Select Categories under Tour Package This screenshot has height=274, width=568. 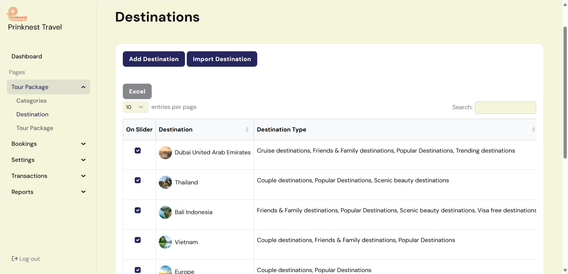32,101
